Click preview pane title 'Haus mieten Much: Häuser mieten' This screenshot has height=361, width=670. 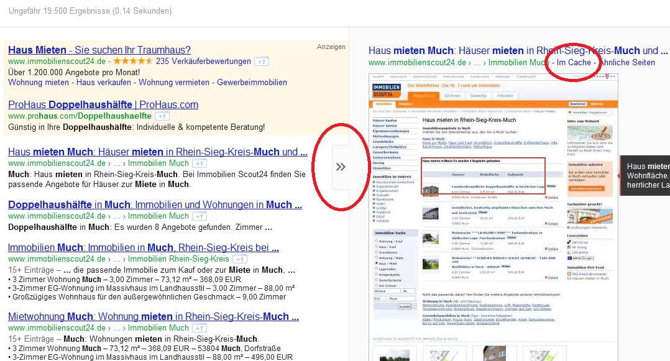518,51
